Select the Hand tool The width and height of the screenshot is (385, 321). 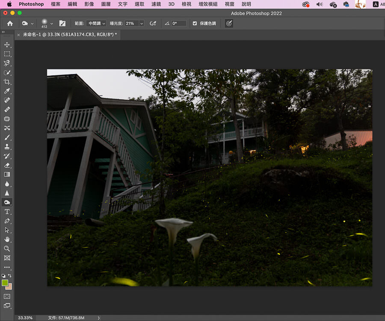click(x=7, y=239)
